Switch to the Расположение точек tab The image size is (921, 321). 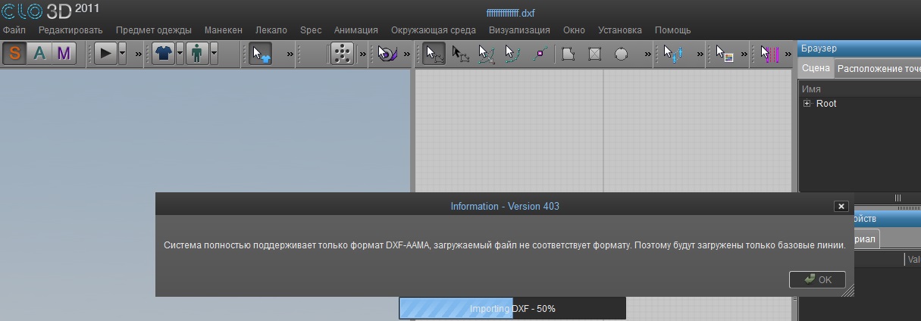tap(879, 68)
